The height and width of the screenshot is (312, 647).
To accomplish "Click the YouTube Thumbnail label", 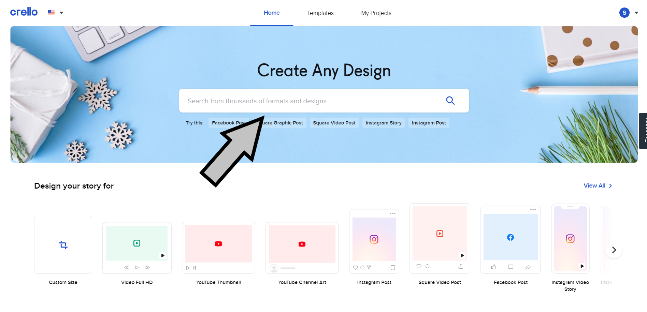I will click(x=218, y=282).
